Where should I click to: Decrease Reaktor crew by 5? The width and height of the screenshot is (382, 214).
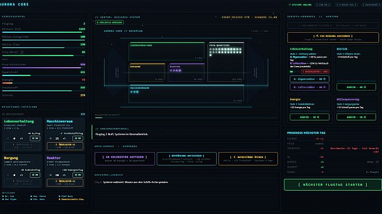click(x=50, y=175)
